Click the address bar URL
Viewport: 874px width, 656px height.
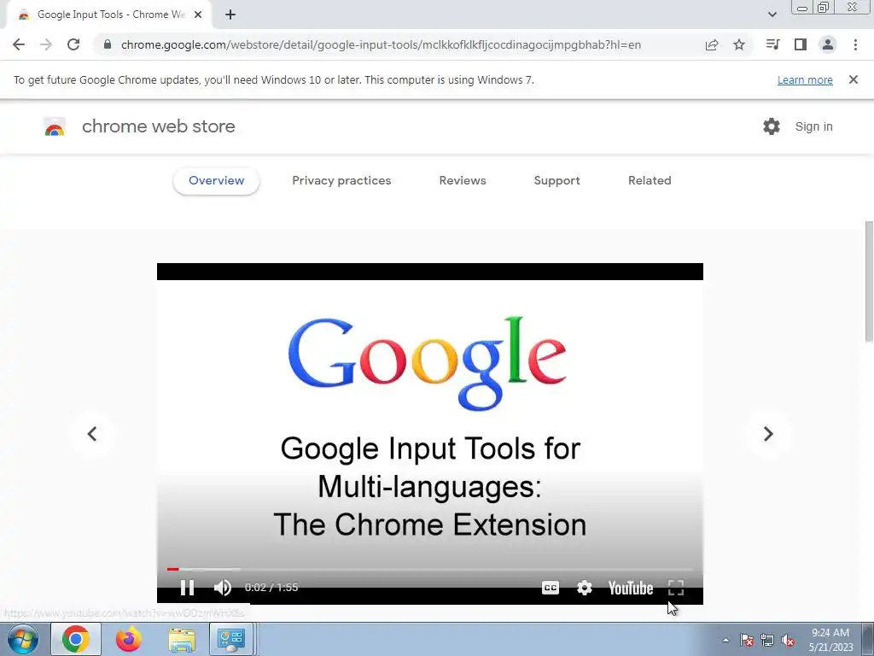pos(381,44)
